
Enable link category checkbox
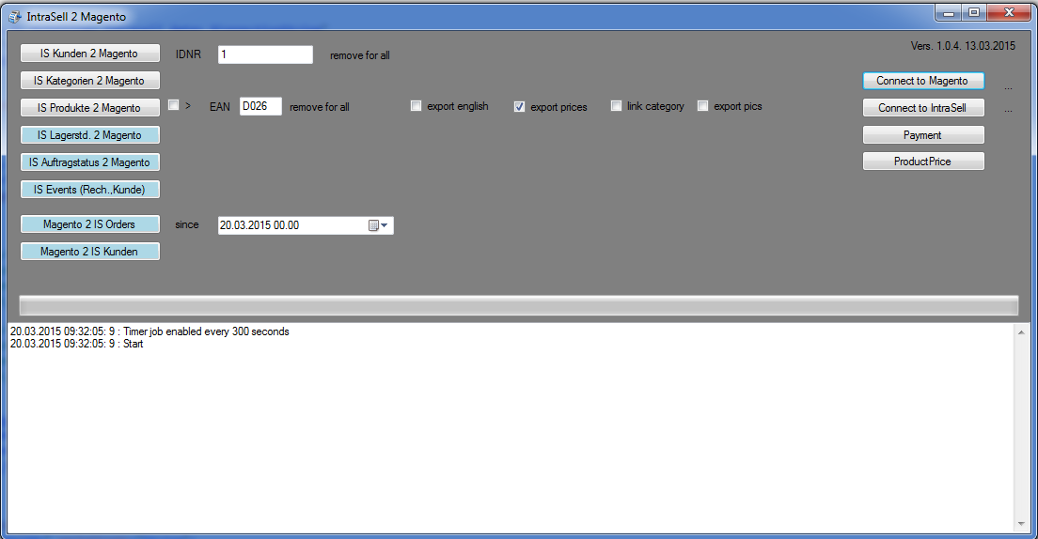(617, 106)
